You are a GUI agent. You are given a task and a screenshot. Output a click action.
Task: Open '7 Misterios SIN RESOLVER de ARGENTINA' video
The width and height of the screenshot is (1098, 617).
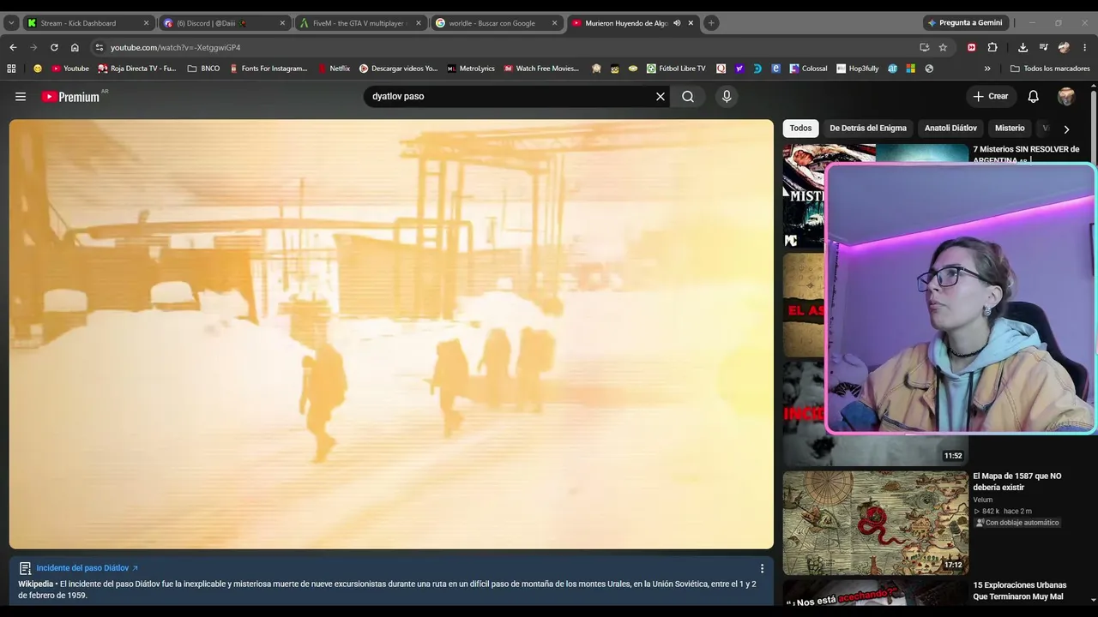[1026, 153]
